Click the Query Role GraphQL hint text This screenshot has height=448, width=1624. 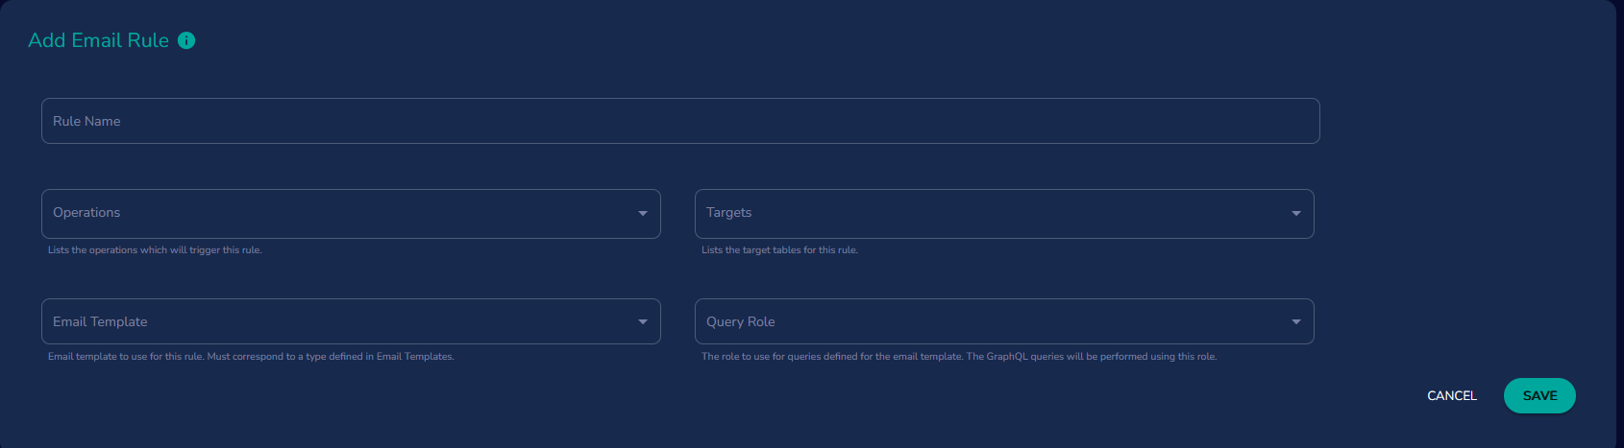point(958,357)
